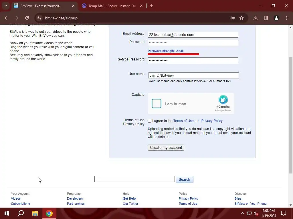Open the Privacy Policy link in agreement

212,121
